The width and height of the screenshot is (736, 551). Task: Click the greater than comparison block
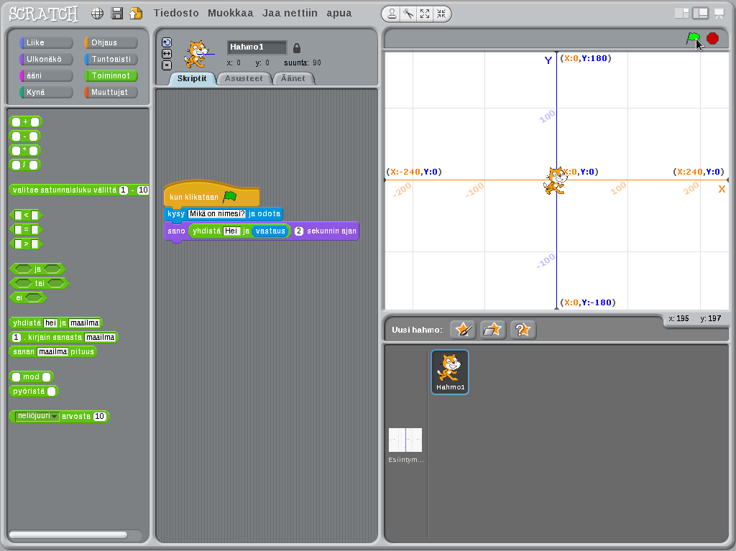[x=27, y=244]
